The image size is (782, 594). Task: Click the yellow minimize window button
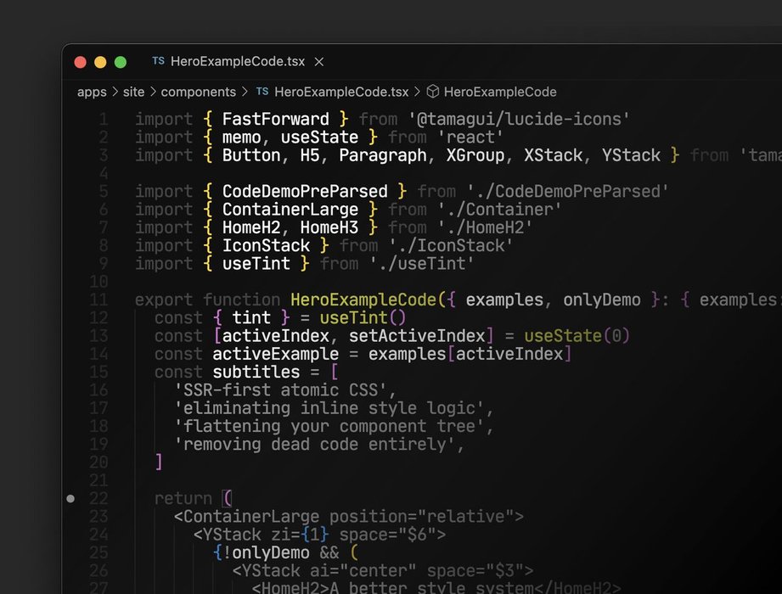[100, 62]
